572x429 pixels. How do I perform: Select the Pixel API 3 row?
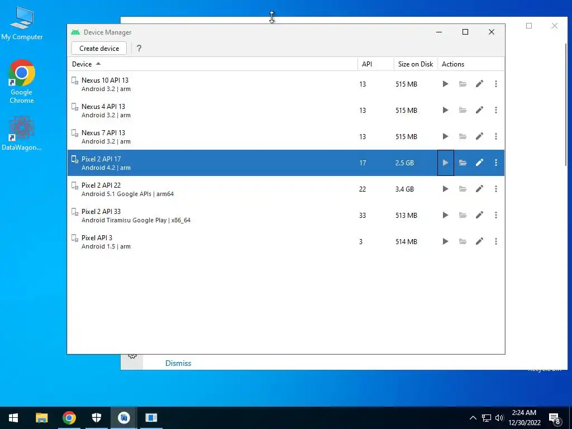click(x=286, y=241)
